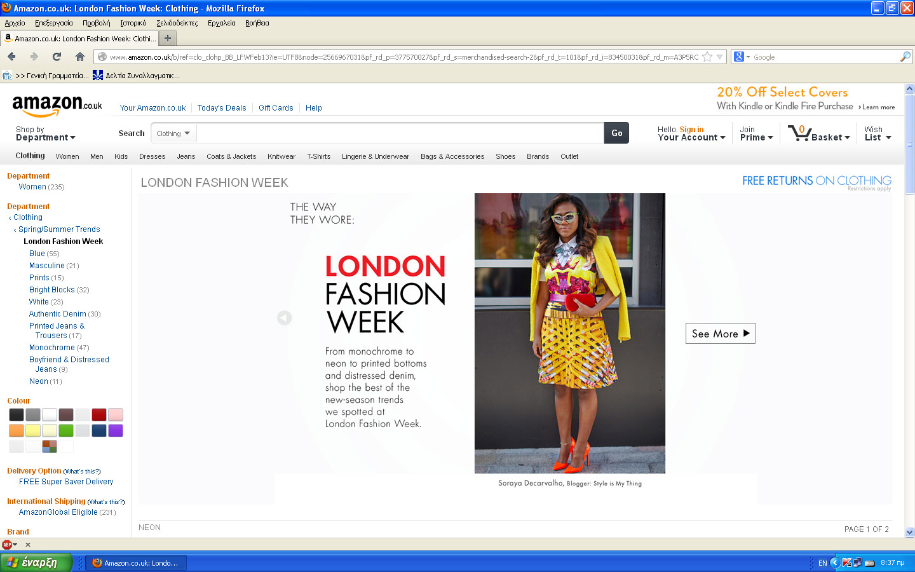Image resolution: width=915 pixels, height=572 pixels.
Task: Open the Google search engine selector
Action: [x=742, y=57]
